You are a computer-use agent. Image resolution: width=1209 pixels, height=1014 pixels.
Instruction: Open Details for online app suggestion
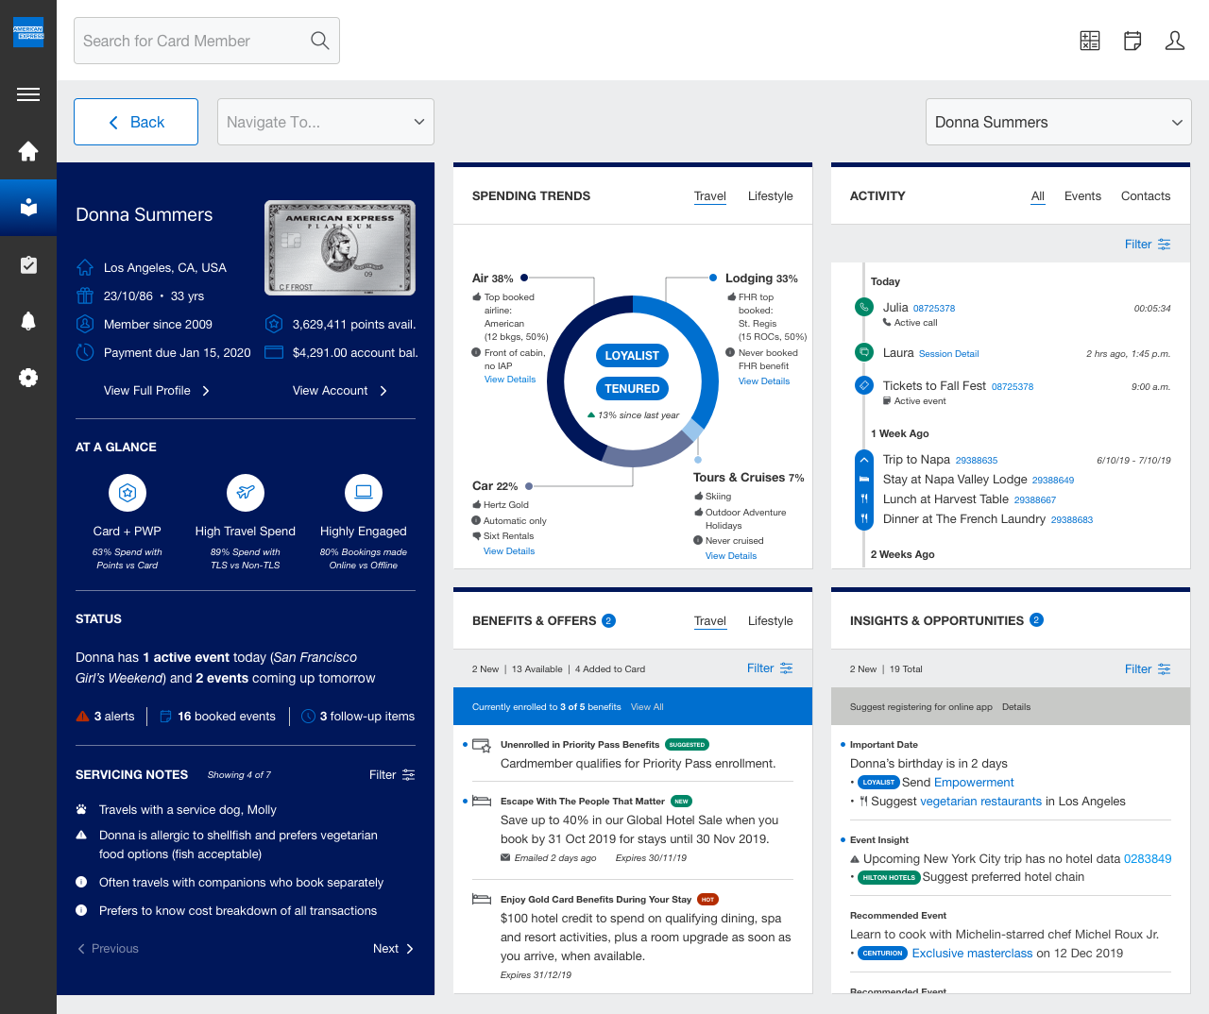click(x=1016, y=707)
